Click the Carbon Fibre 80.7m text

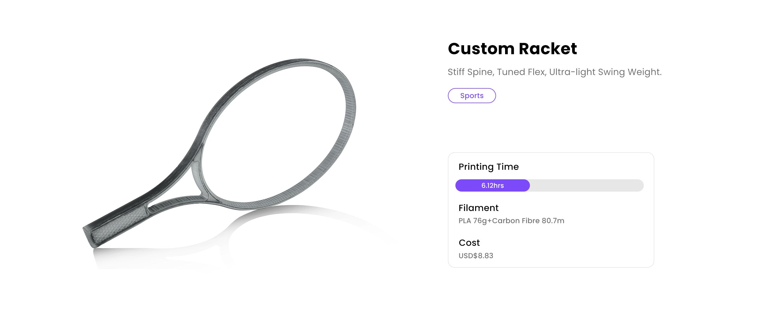pos(528,221)
